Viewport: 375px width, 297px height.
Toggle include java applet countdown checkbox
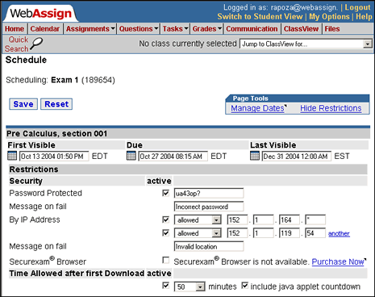click(x=244, y=286)
